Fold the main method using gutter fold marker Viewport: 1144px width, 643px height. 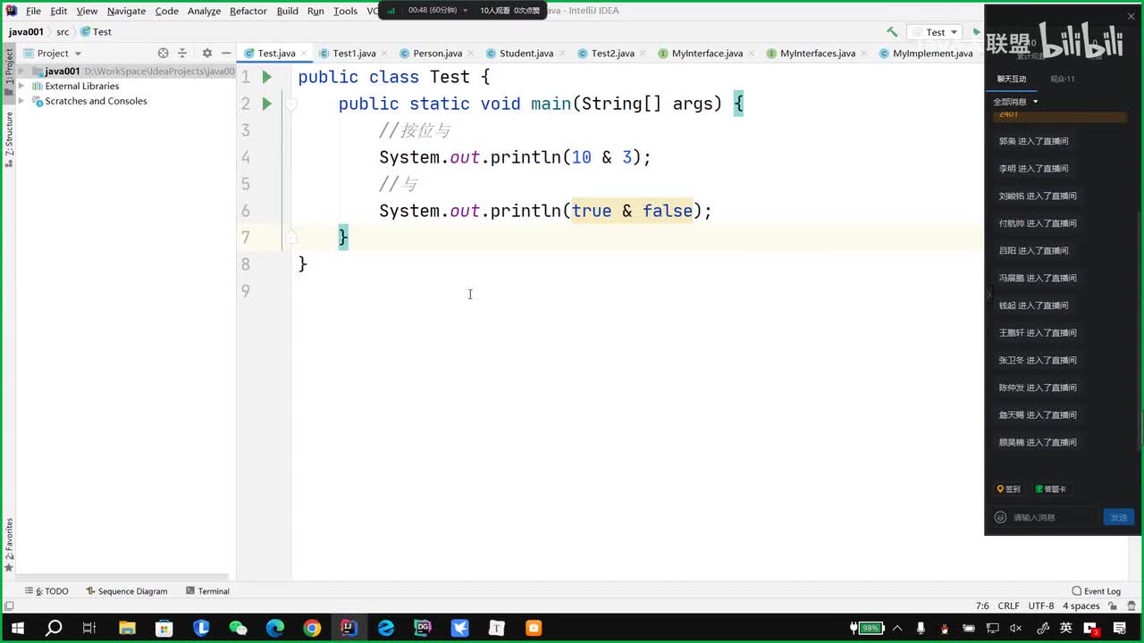click(x=291, y=104)
